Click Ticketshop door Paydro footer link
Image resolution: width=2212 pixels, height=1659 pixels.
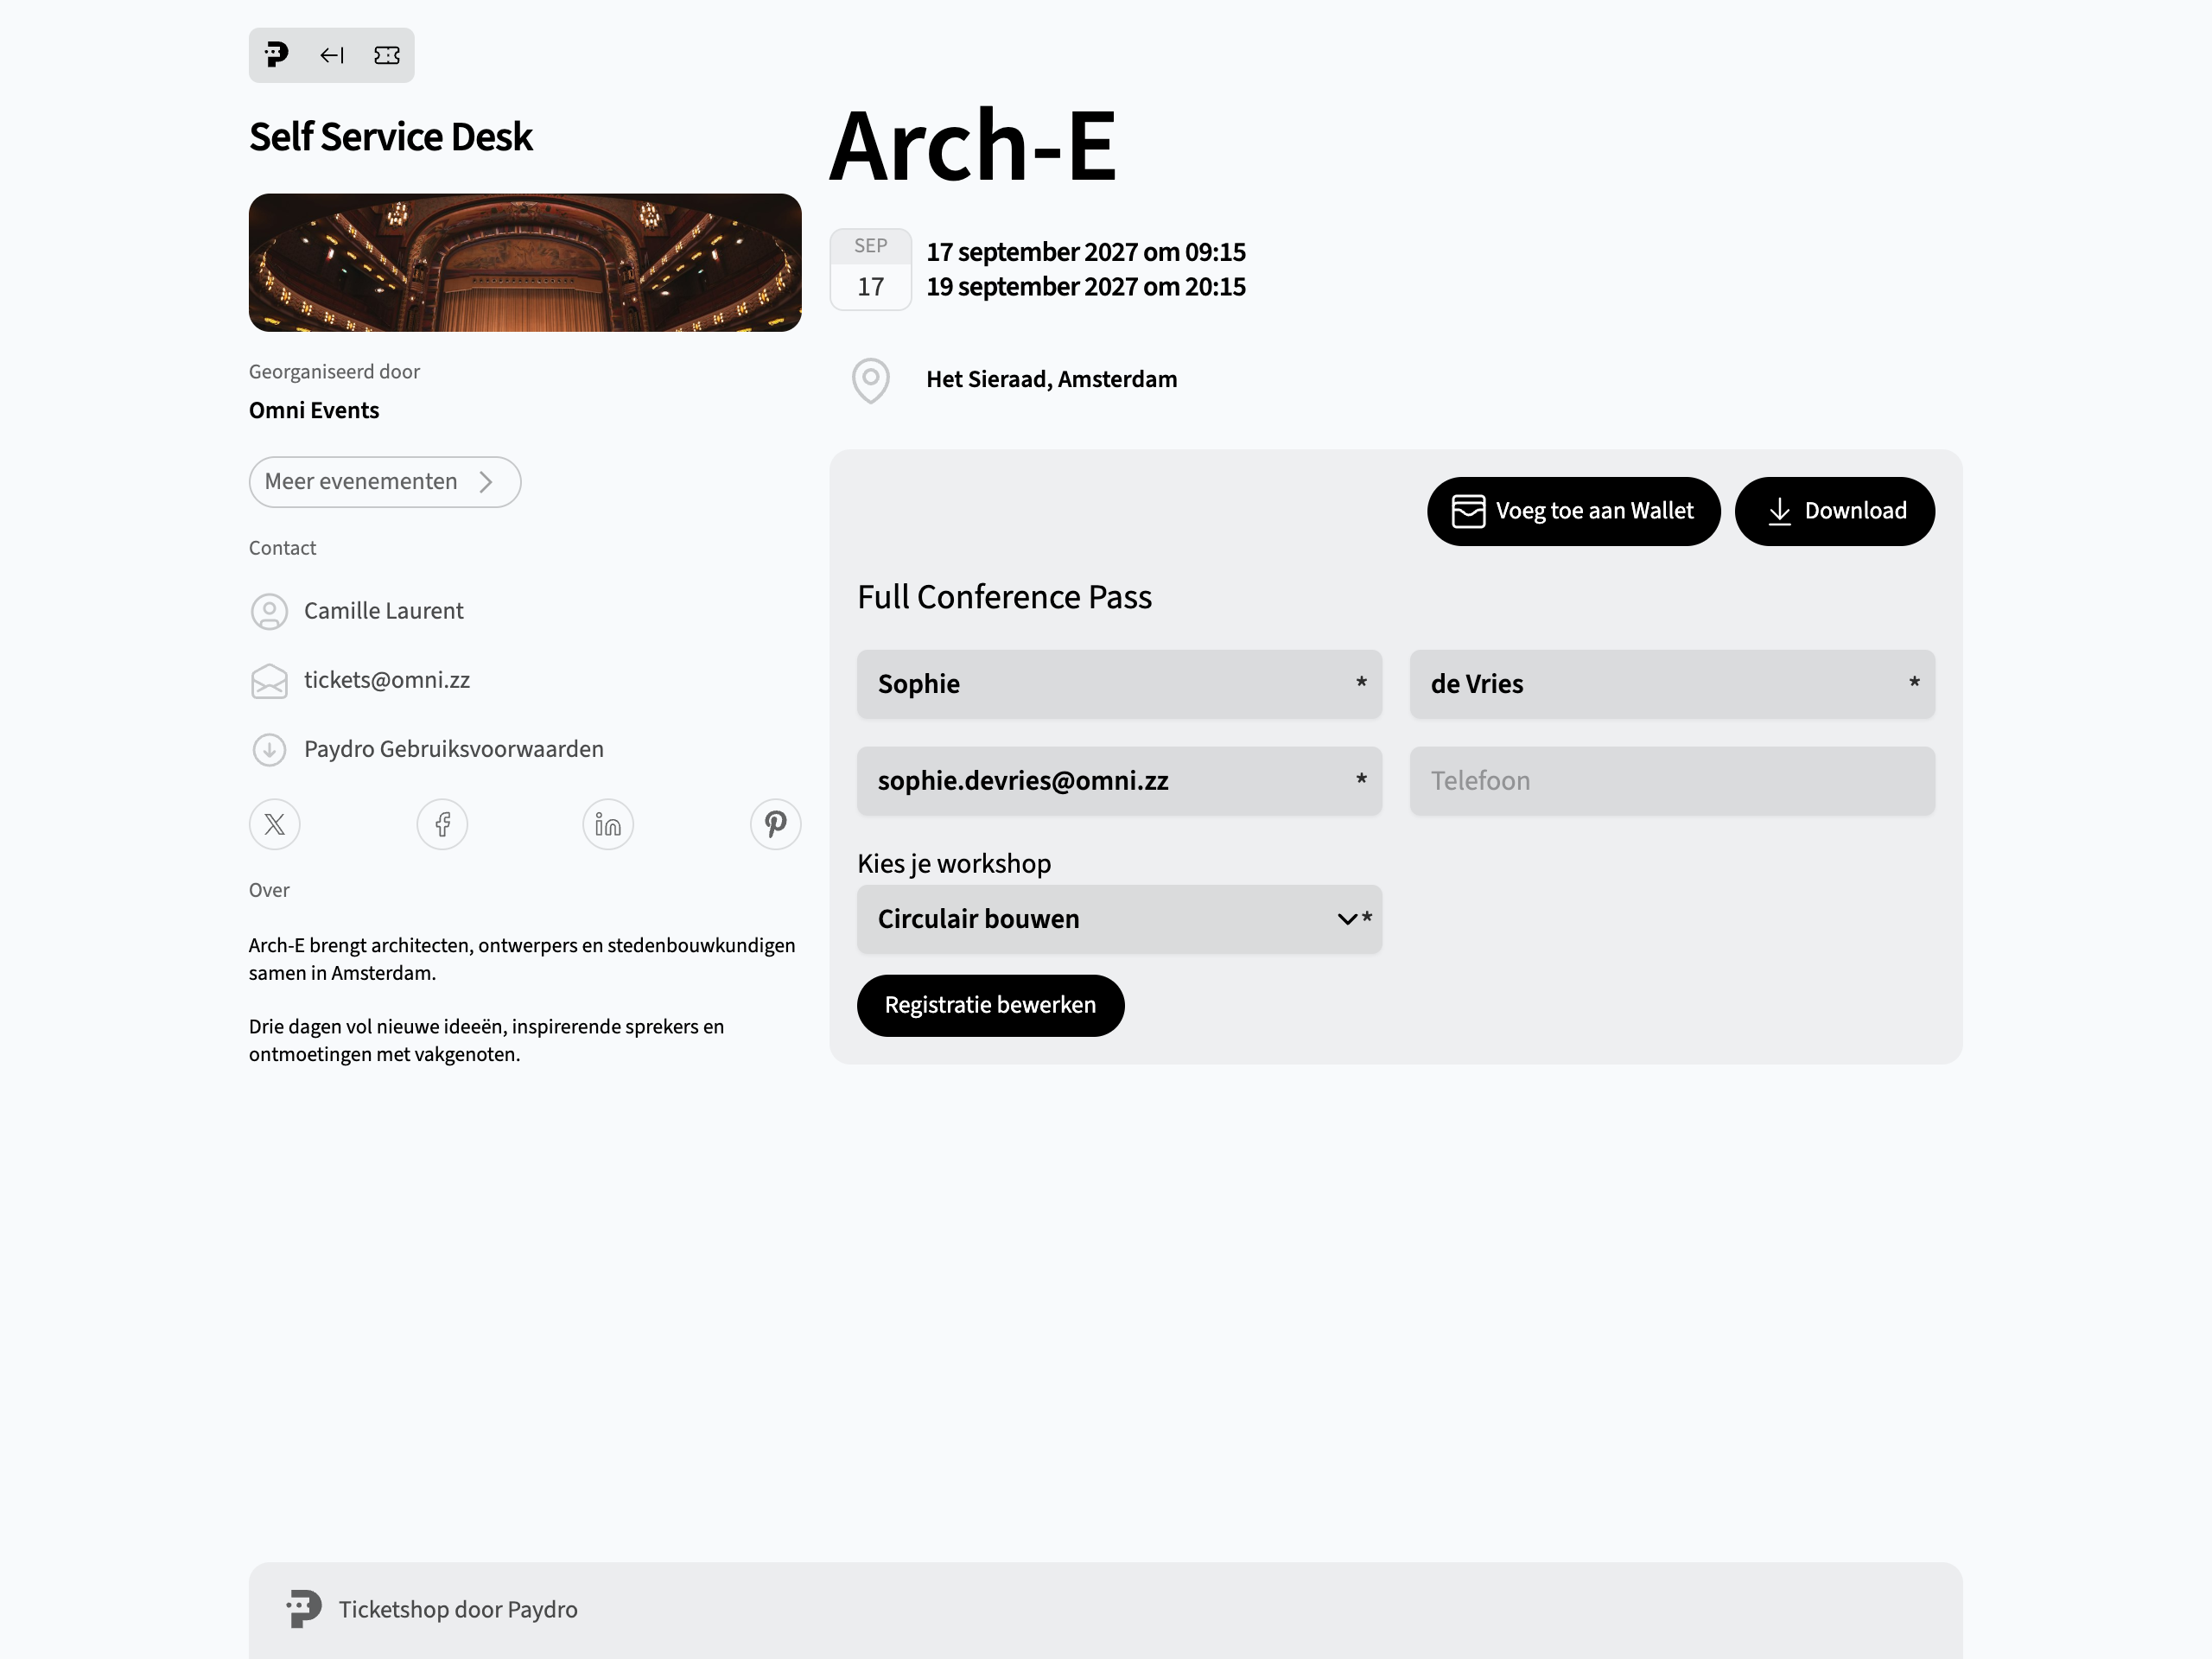point(458,1609)
